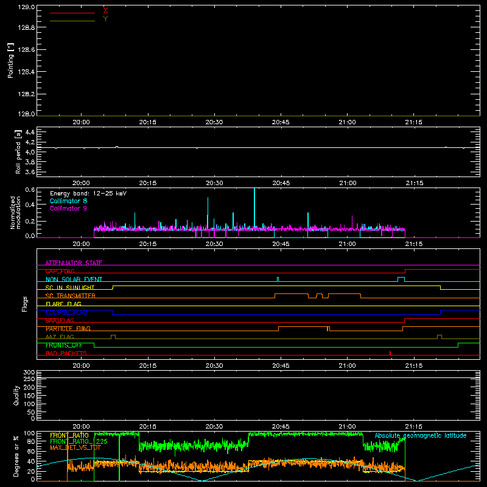Click the ATTENUATOR_STATE flag label
This screenshot has width=487, height=487.
coord(74,263)
